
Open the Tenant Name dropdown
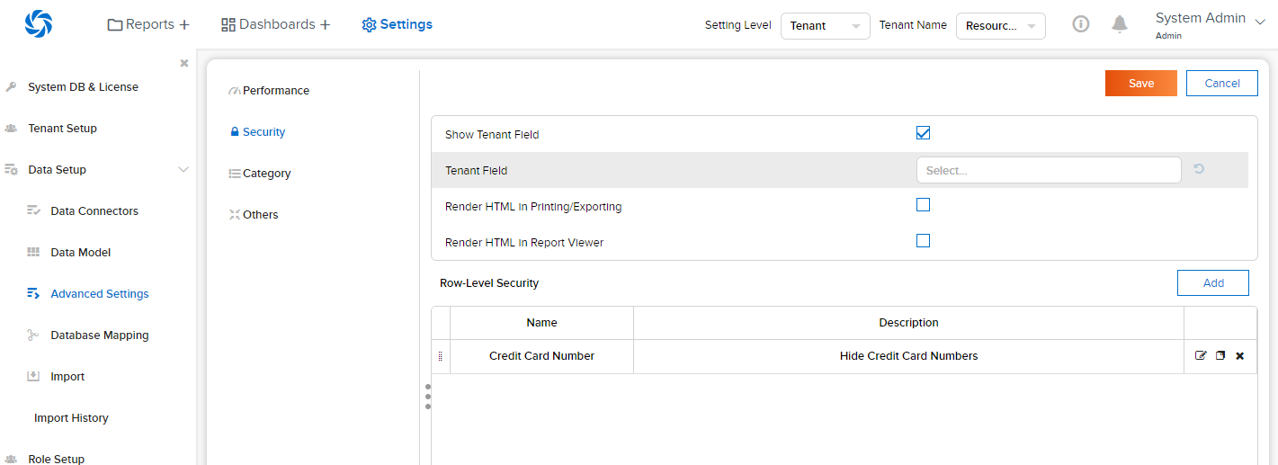click(1000, 26)
